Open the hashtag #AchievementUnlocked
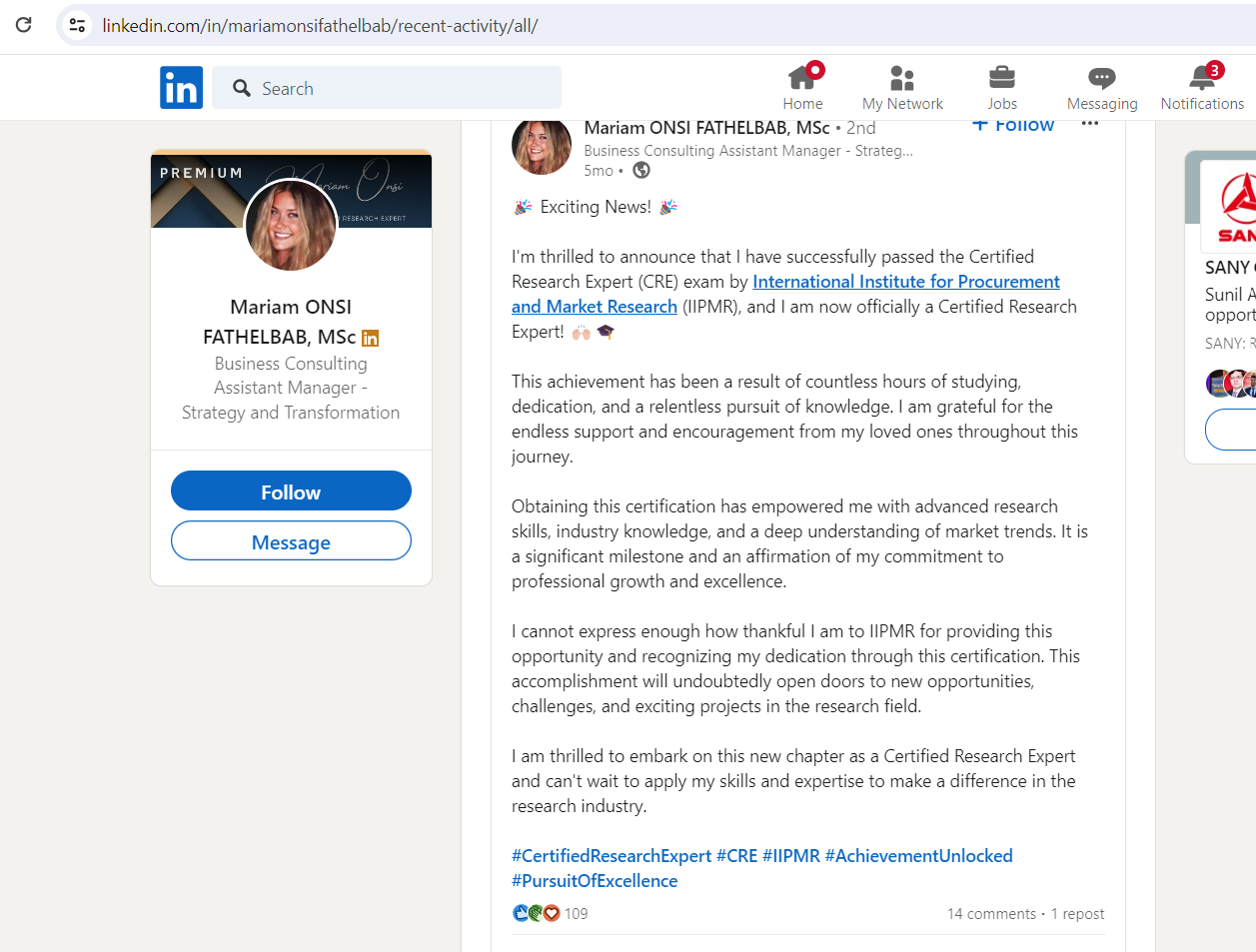The width and height of the screenshot is (1256, 952). (919, 856)
